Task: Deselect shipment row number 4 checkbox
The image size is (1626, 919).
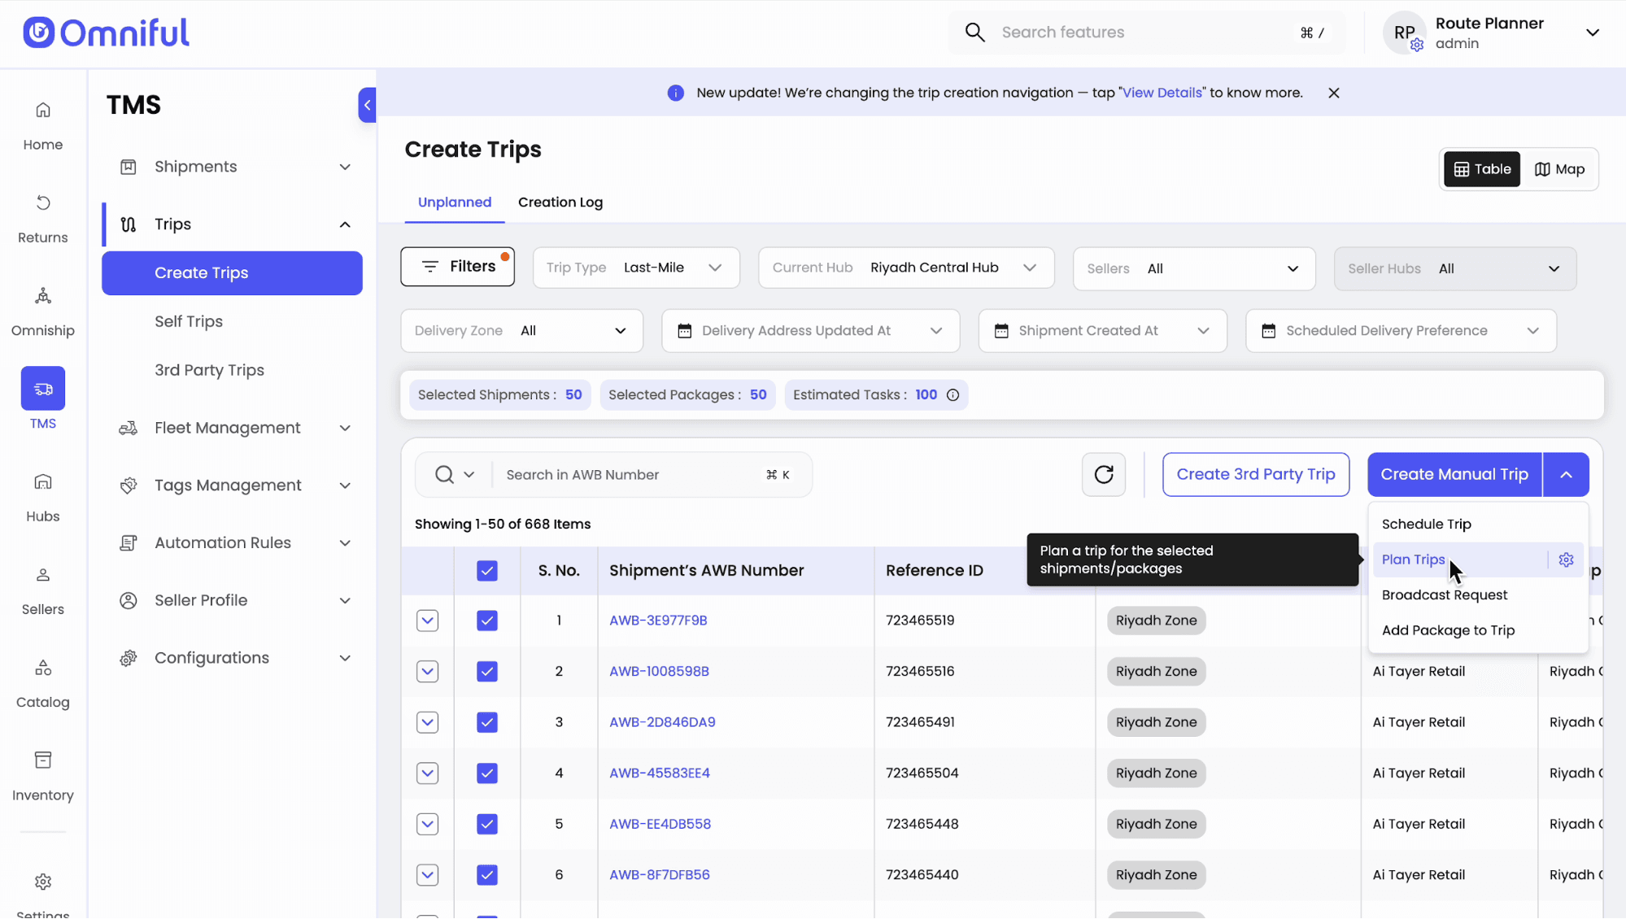Action: click(x=486, y=773)
